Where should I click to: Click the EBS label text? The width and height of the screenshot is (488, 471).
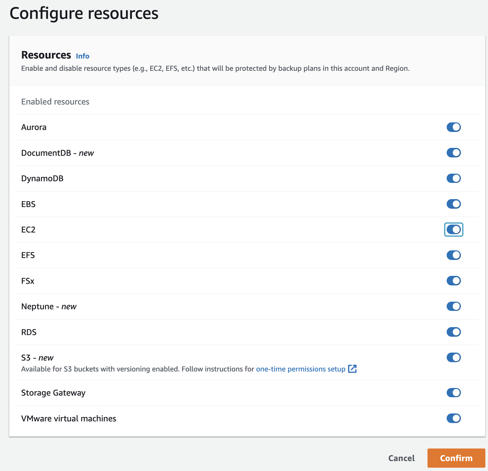(28, 204)
